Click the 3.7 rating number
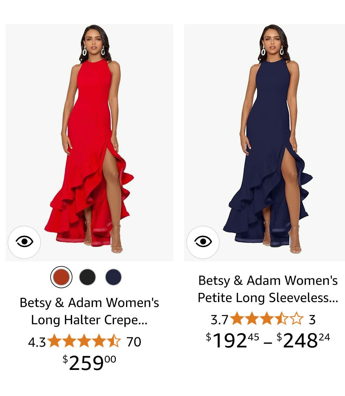Screen dimensions: 345x396 coord(219,320)
